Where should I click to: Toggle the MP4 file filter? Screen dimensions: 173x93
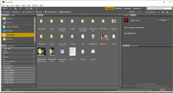(19, 57)
